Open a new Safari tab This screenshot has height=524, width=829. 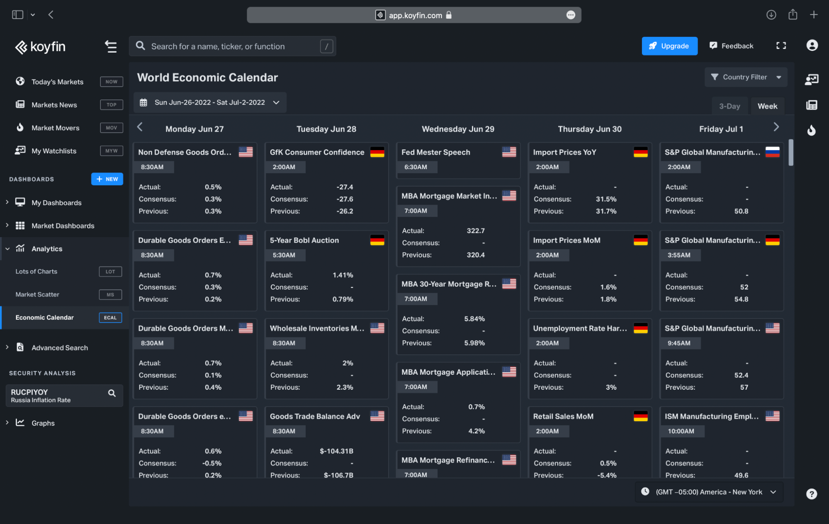click(x=814, y=15)
